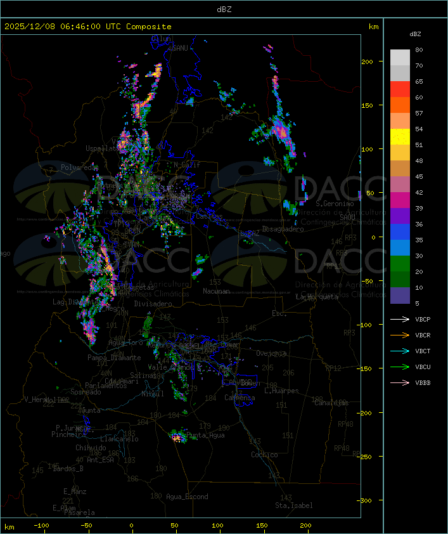Click the Agua_Escond place label
This screenshot has width=448, height=534.
point(187,497)
